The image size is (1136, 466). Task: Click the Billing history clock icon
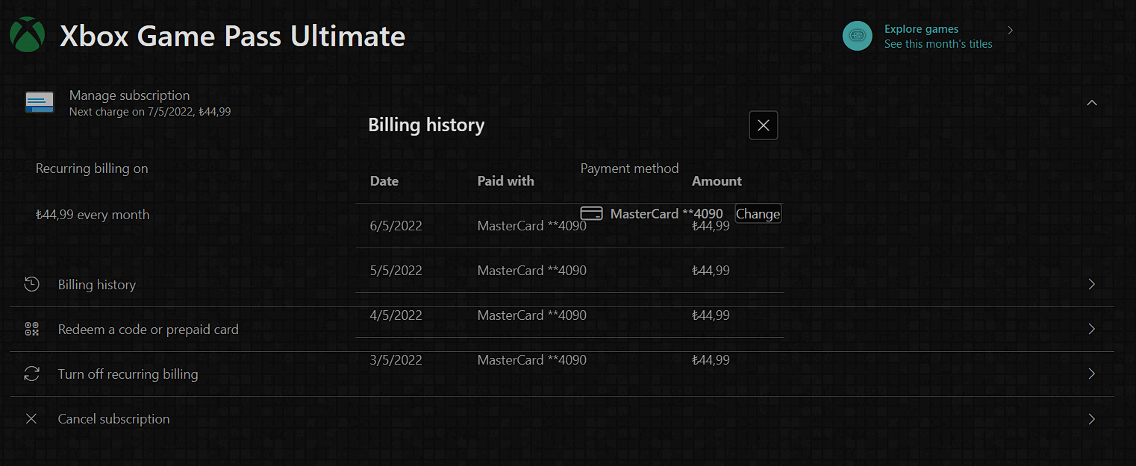tap(31, 284)
